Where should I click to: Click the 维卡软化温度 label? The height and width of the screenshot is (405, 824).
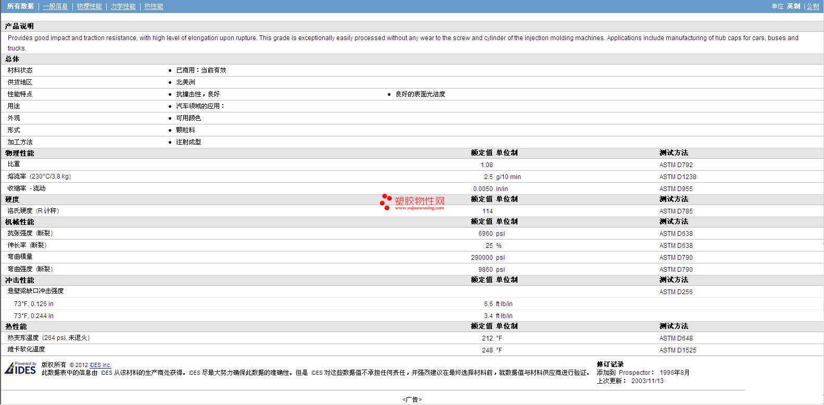click(x=26, y=349)
